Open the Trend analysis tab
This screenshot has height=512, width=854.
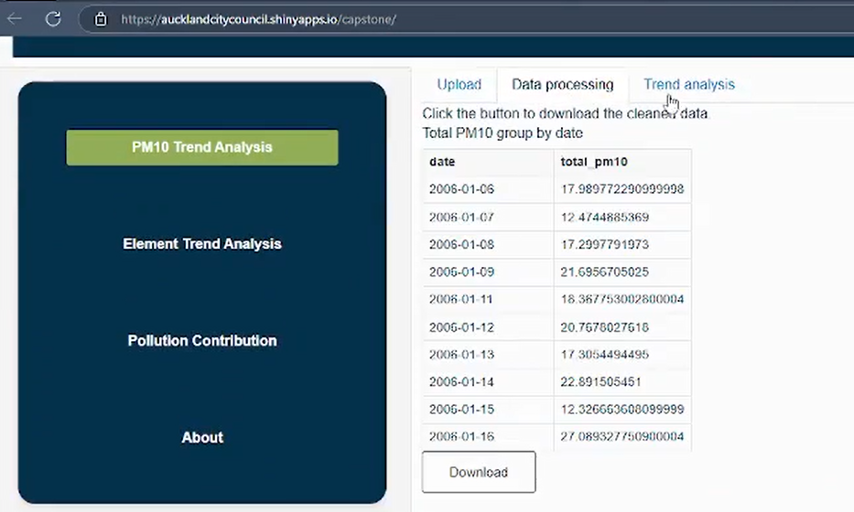point(688,85)
